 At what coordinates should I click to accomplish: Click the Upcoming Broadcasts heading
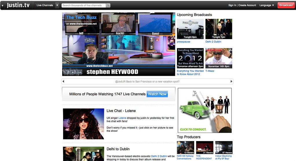tap(194, 15)
